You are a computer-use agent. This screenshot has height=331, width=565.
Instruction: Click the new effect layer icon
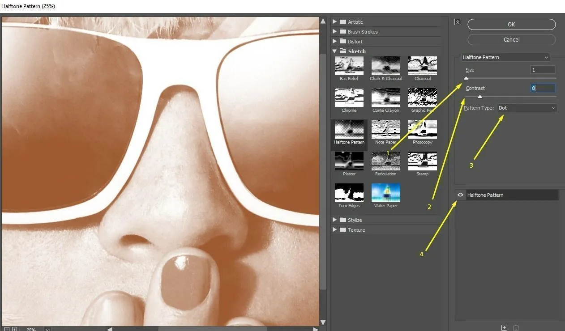tap(504, 328)
